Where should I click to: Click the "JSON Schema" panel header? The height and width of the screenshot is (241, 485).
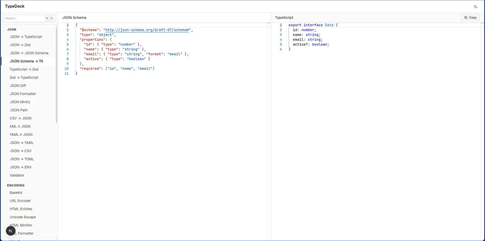[x=74, y=18]
